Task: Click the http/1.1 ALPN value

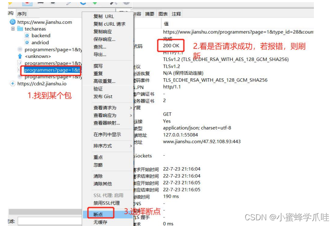Action: click(x=172, y=87)
